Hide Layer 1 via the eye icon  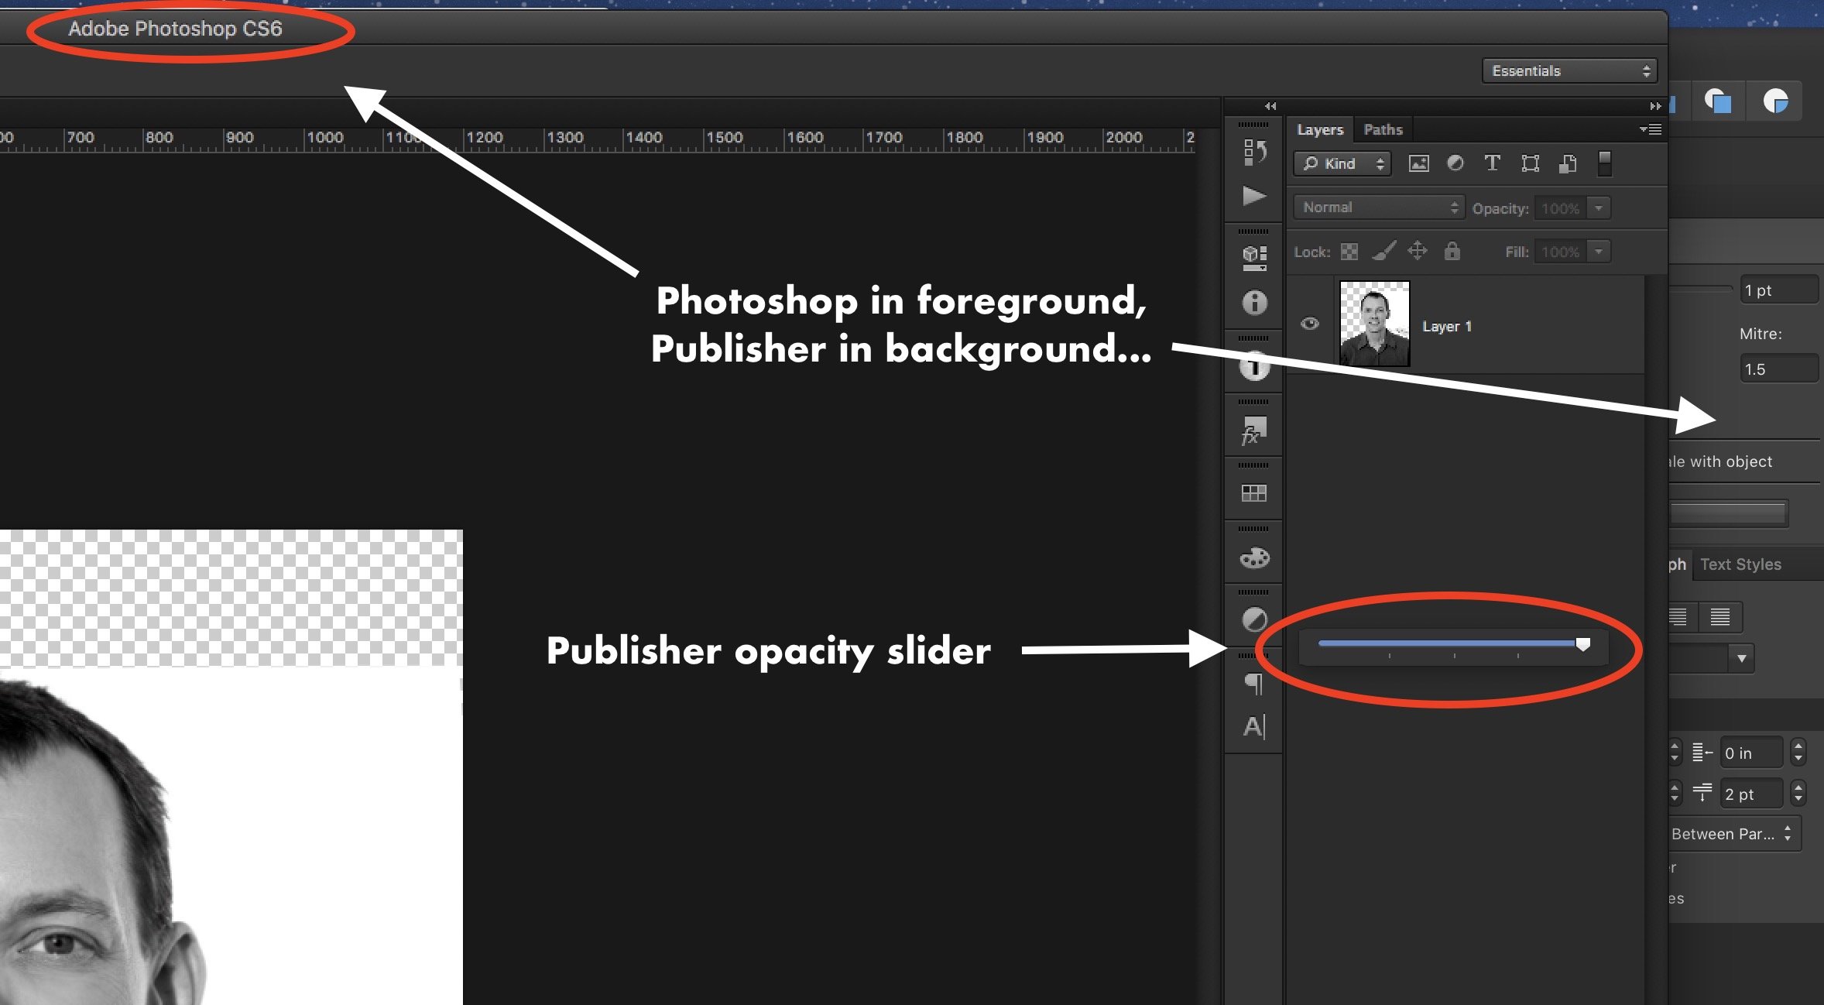click(1310, 324)
